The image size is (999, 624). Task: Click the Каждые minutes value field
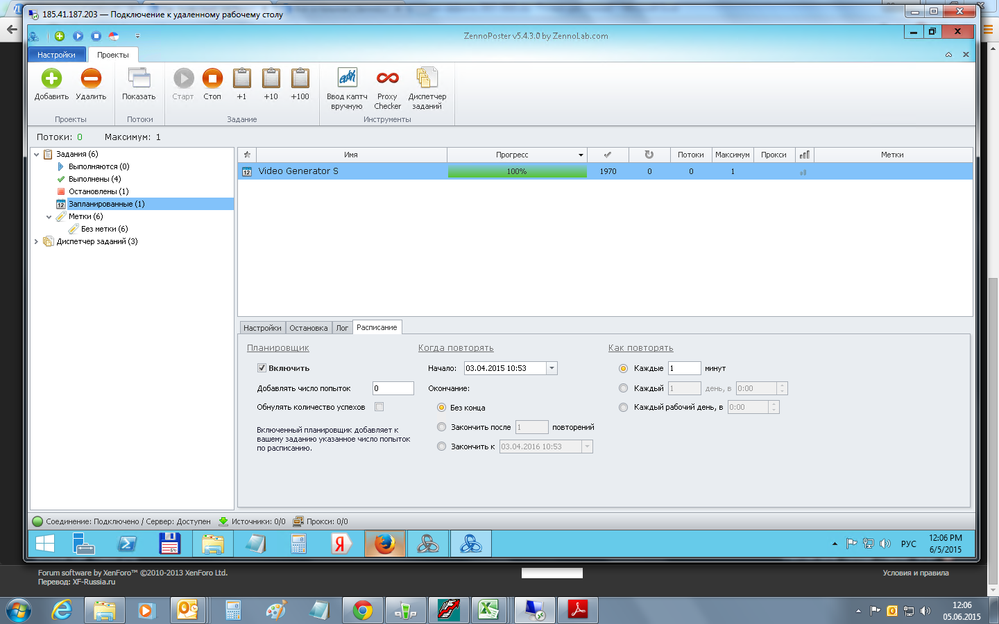[x=684, y=368]
